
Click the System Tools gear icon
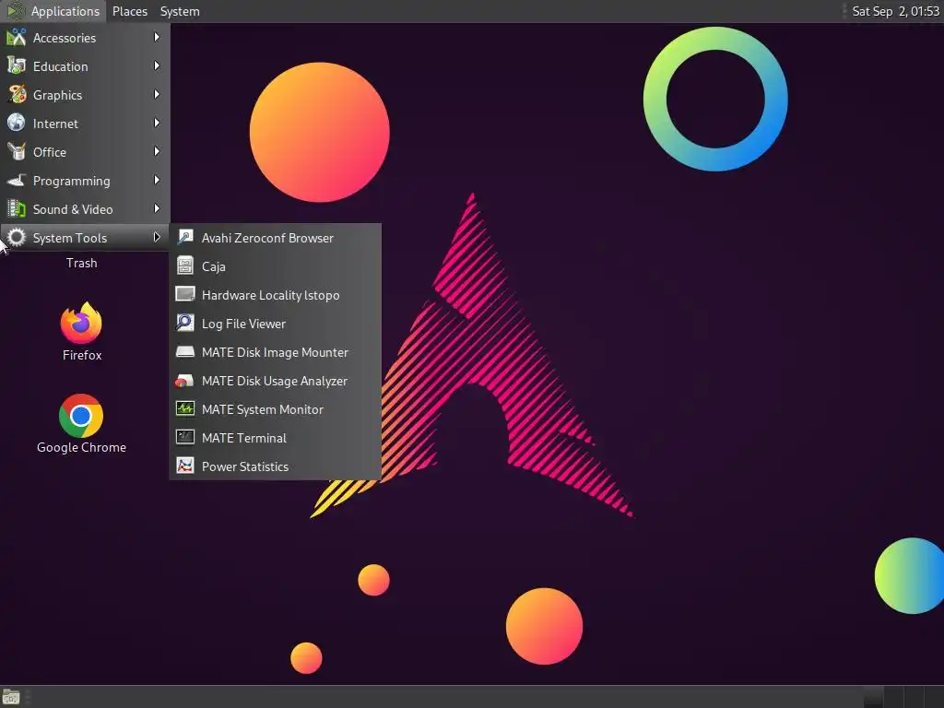(x=17, y=237)
